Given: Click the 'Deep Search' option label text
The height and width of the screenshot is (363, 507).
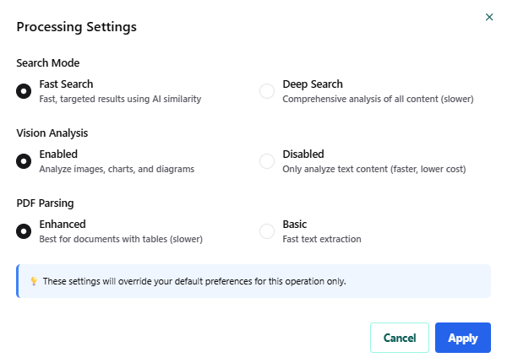Looking at the screenshot, I should (x=313, y=84).
